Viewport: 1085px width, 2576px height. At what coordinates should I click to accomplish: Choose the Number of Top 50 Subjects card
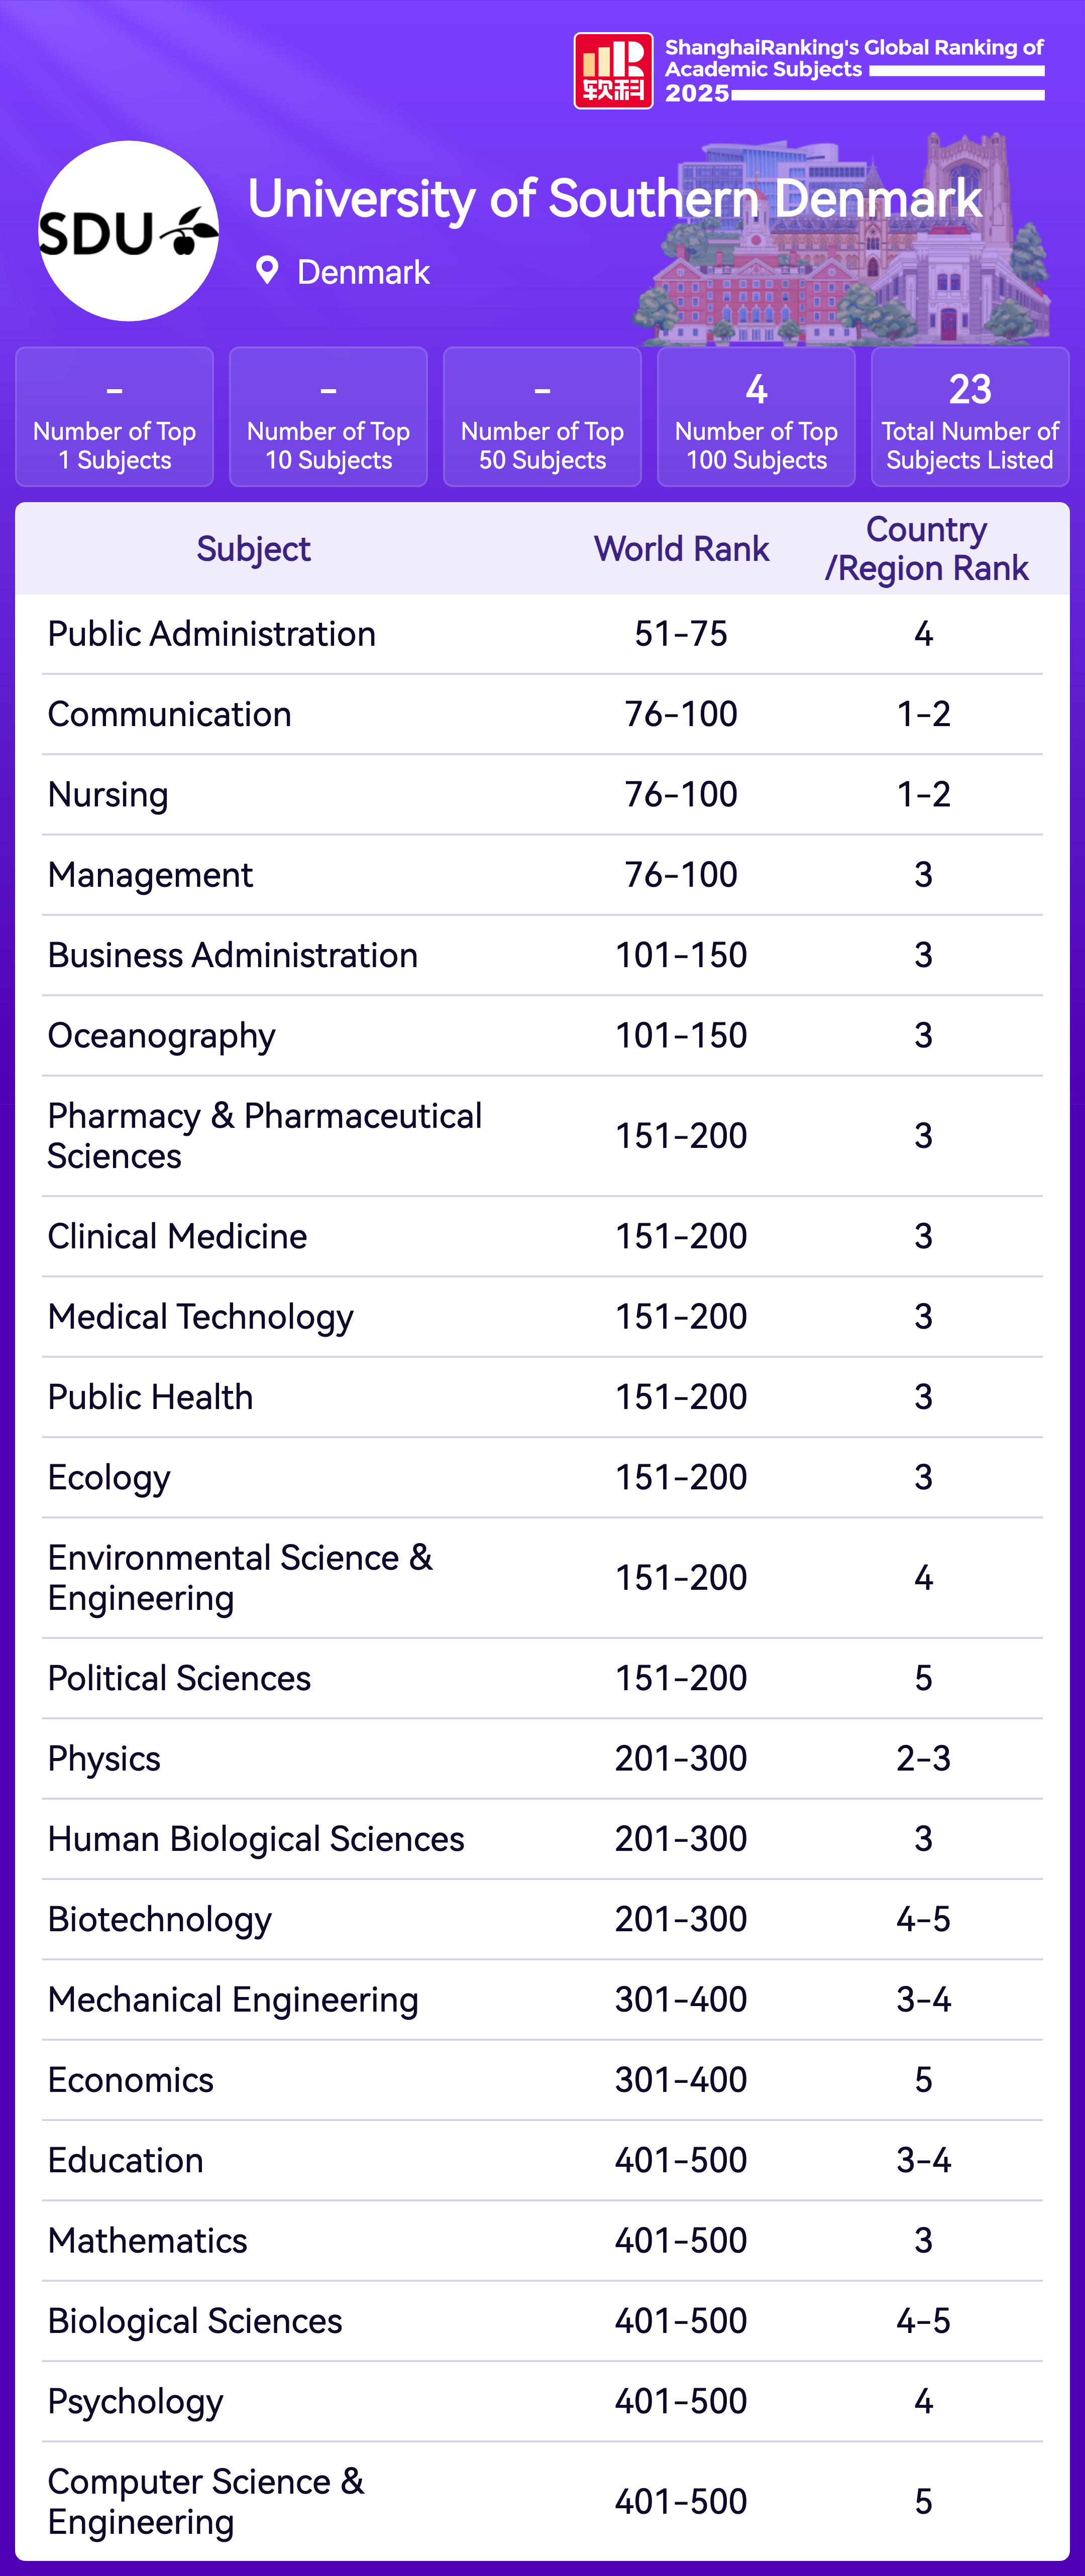(x=542, y=417)
